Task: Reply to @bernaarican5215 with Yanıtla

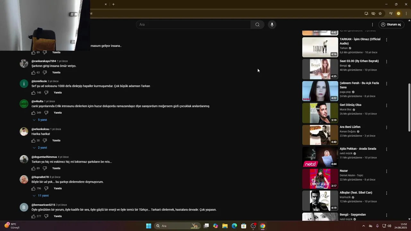Action: click(x=58, y=217)
